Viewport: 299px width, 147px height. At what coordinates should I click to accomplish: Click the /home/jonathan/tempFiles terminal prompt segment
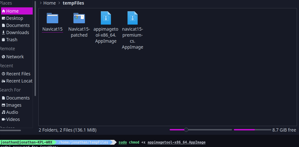83,142
